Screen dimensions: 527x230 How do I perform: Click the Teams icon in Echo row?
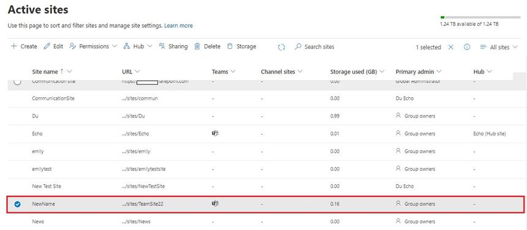tap(215, 133)
